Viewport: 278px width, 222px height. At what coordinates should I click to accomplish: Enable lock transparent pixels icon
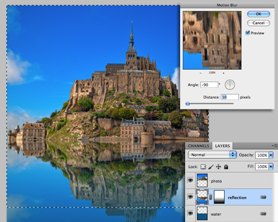pos(203,167)
